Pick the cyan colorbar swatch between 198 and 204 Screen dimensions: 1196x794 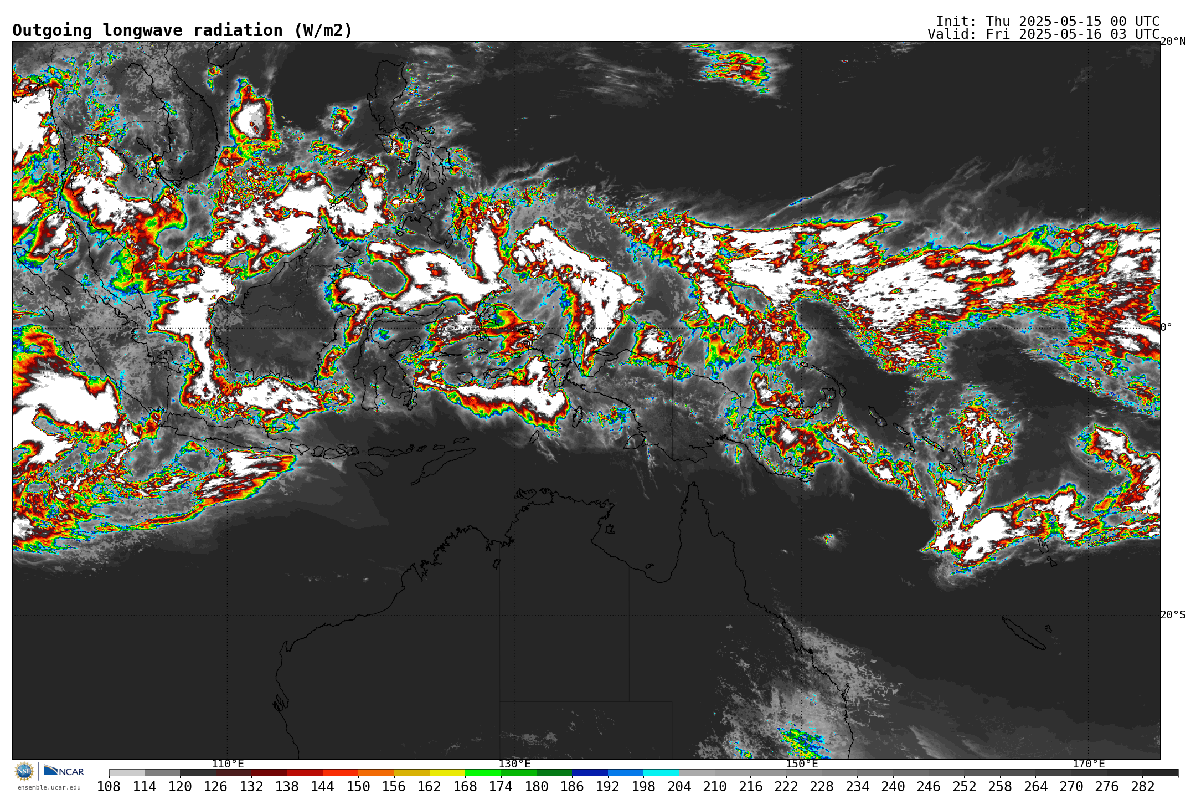click(661, 772)
